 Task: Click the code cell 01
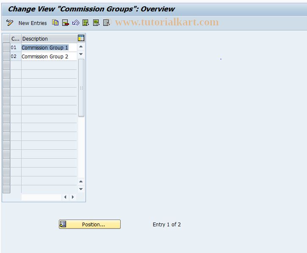click(x=16, y=47)
